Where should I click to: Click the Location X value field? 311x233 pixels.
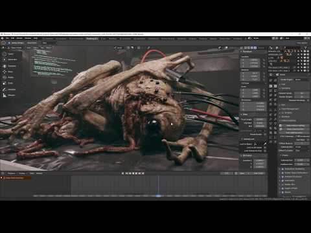tap(251, 60)
